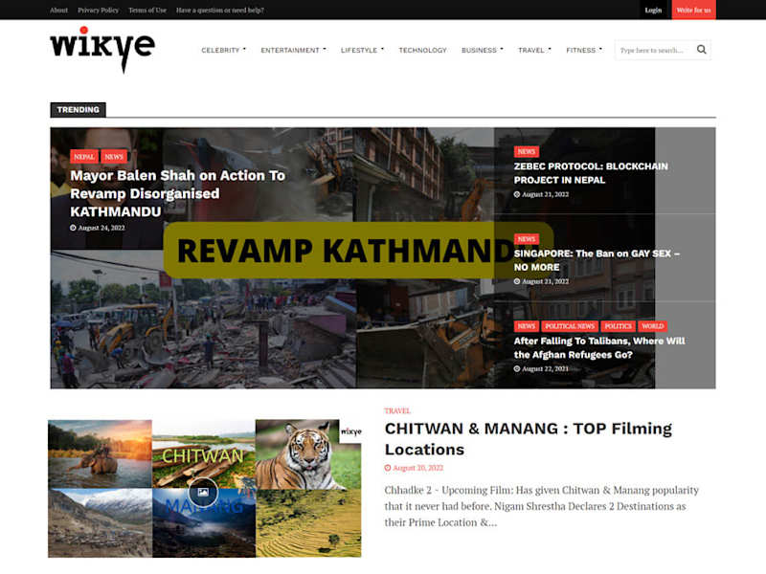Click the 'August 22, 2021' date text
Viewport: 766px width, 574px height.
tap(545, 369)
